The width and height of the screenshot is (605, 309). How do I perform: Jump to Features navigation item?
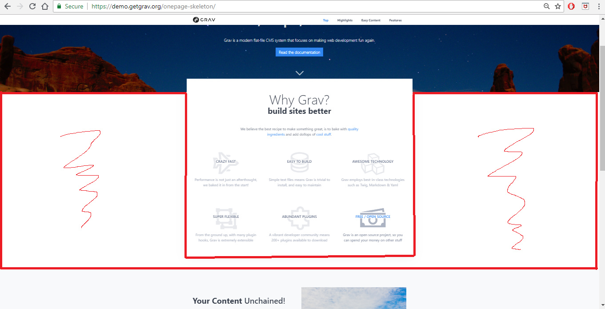(x=395, y=20)
